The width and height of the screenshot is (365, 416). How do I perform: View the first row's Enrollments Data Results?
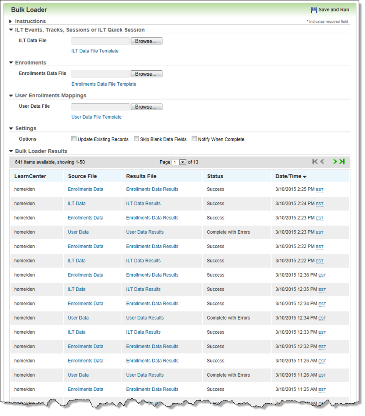point(152,189)
